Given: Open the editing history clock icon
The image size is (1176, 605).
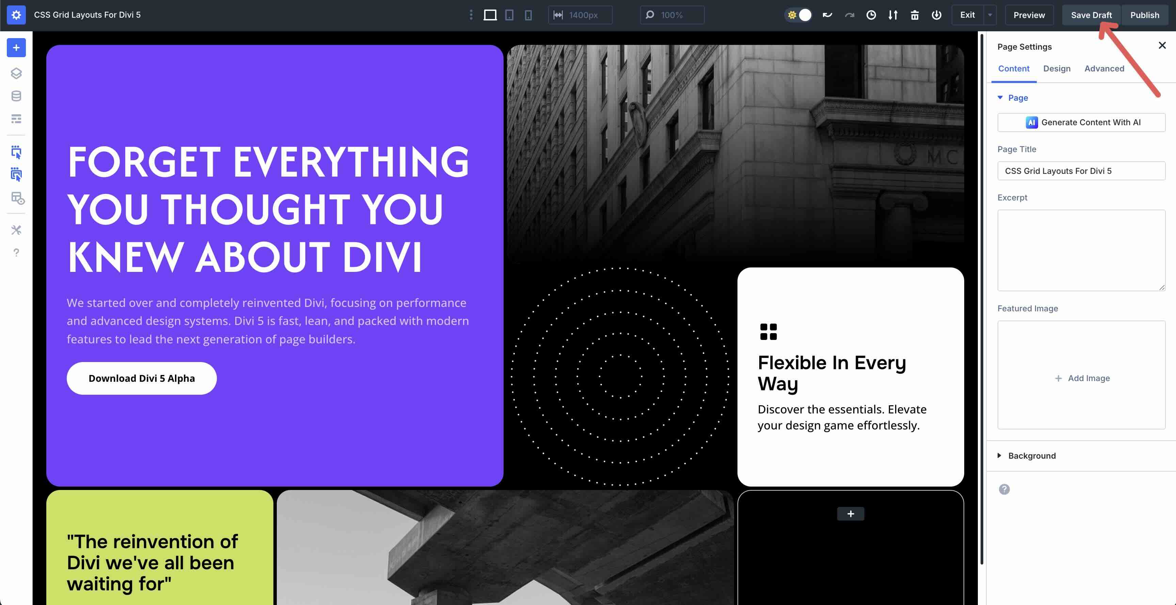Looking at the screenshot, I should 872,15.
